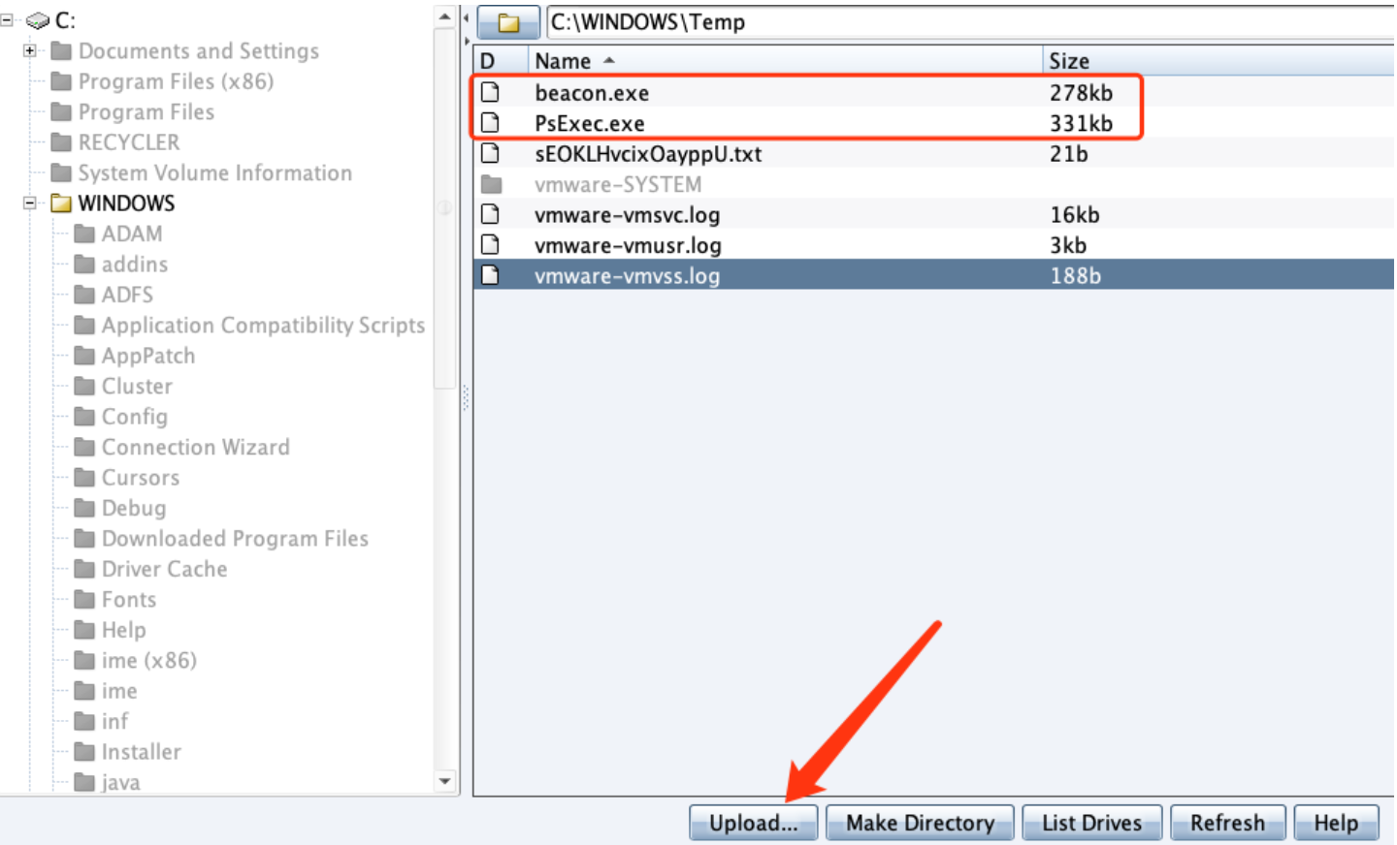Sort files by Size column header
Viewport: 1397px width, 845px height.
pos(1219,61)
